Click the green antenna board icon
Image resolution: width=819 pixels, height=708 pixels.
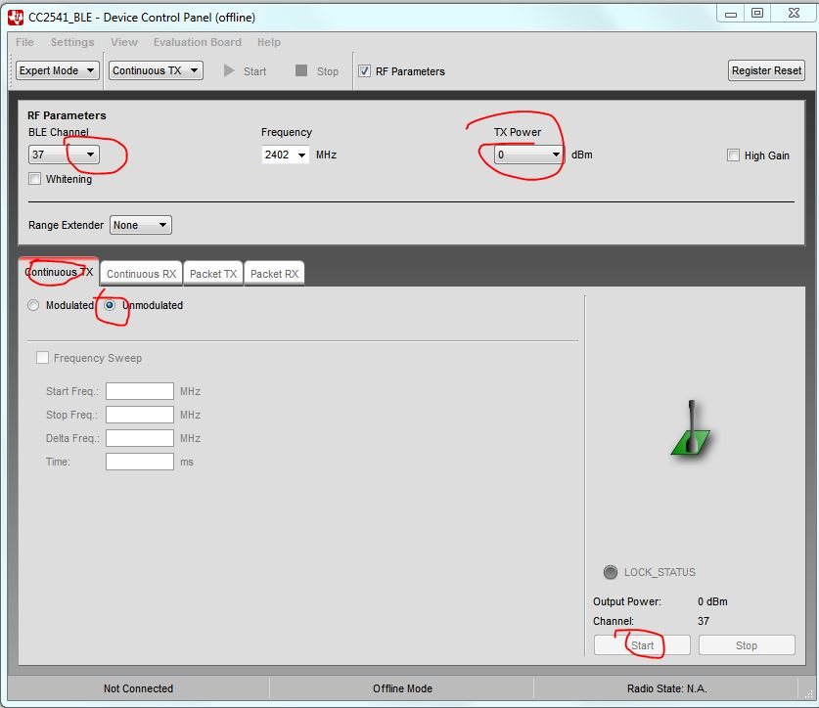tap(691, 427)
